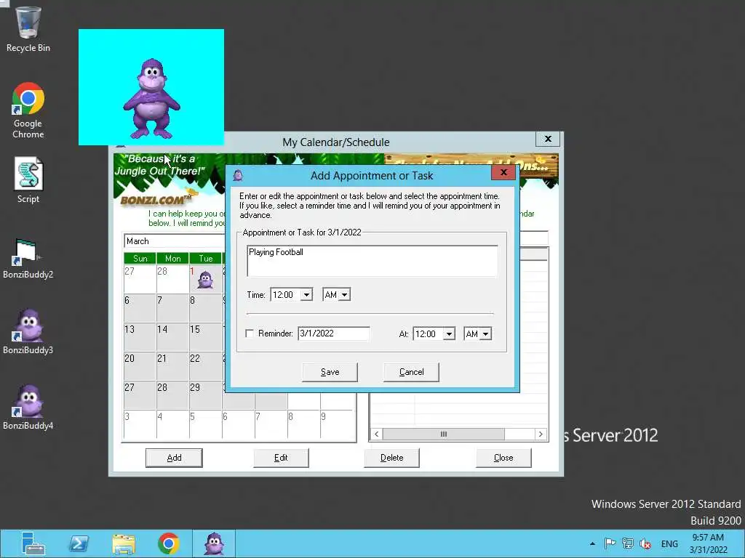Image resolution: width=745 pixels, height=558 pixels.
Task: Click Bonzi icon in Add Appointment title bar
Action: pyautogui.click(x=238, y=176)
